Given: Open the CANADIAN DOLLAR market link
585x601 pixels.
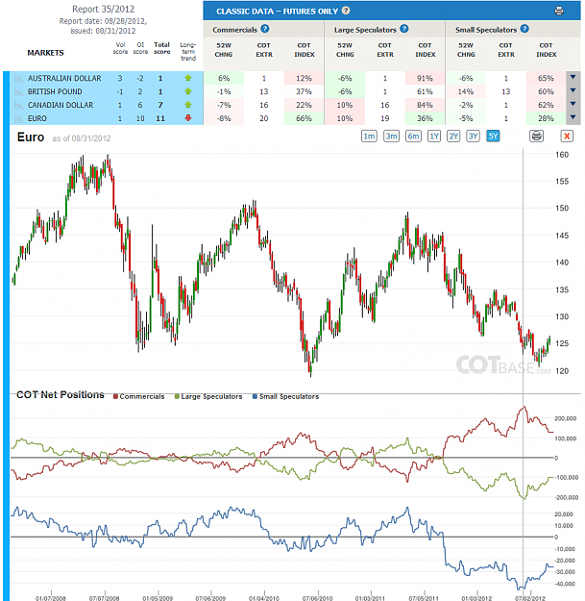Looking at the screenshot, I should tap(61, 105).
